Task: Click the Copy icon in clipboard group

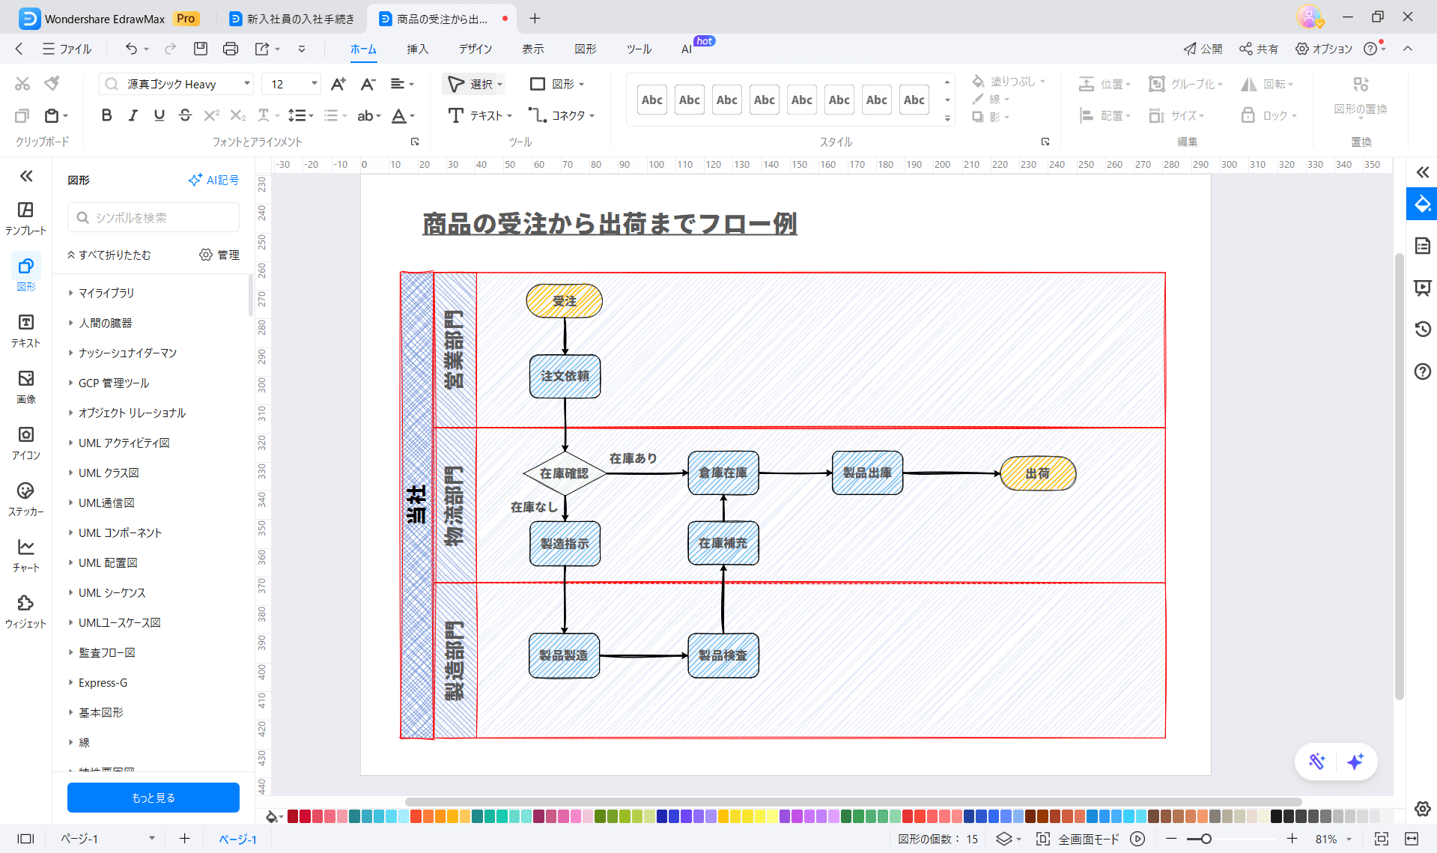Action: [x=22, y=115]
